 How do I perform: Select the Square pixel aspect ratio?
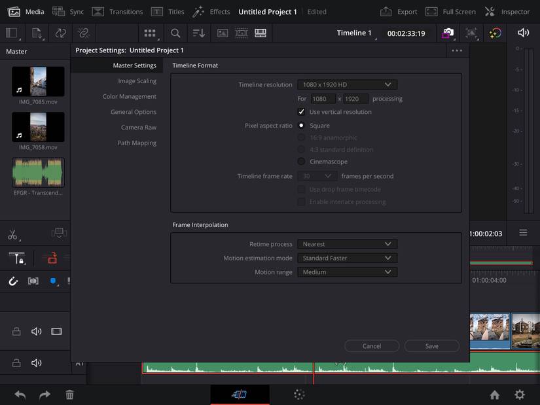pyautogui.click(x=302, y=125)
